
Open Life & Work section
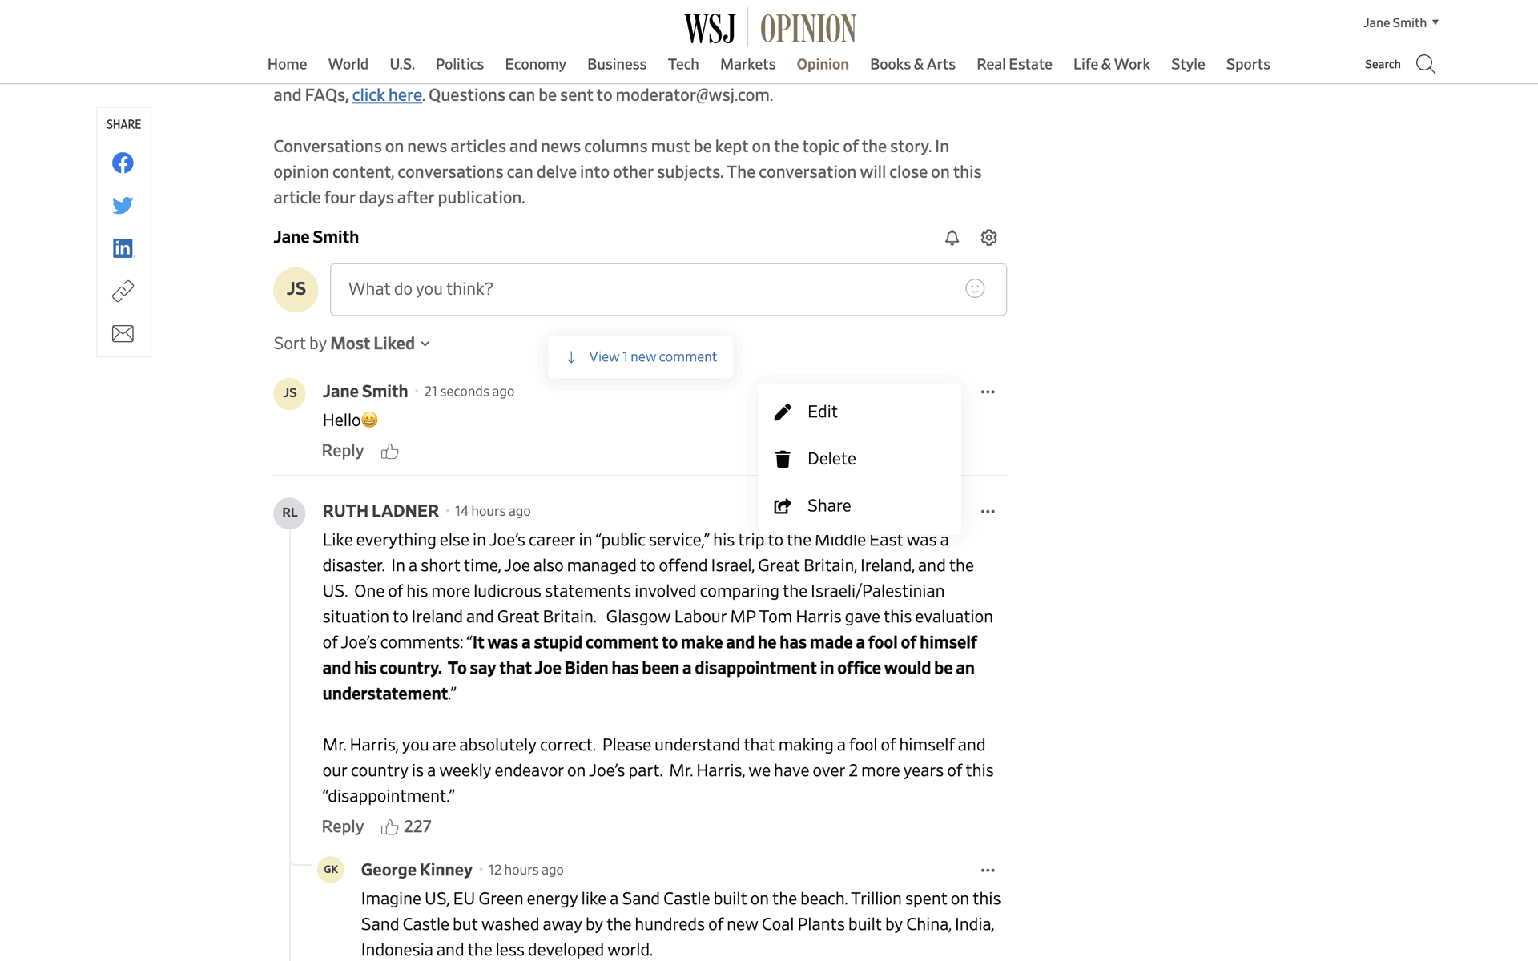click(1111, 64)
